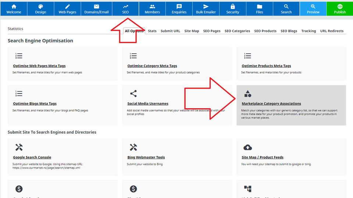Open the Design palette icon
This screenshot has height=198, width=353.
pos(40,7)
